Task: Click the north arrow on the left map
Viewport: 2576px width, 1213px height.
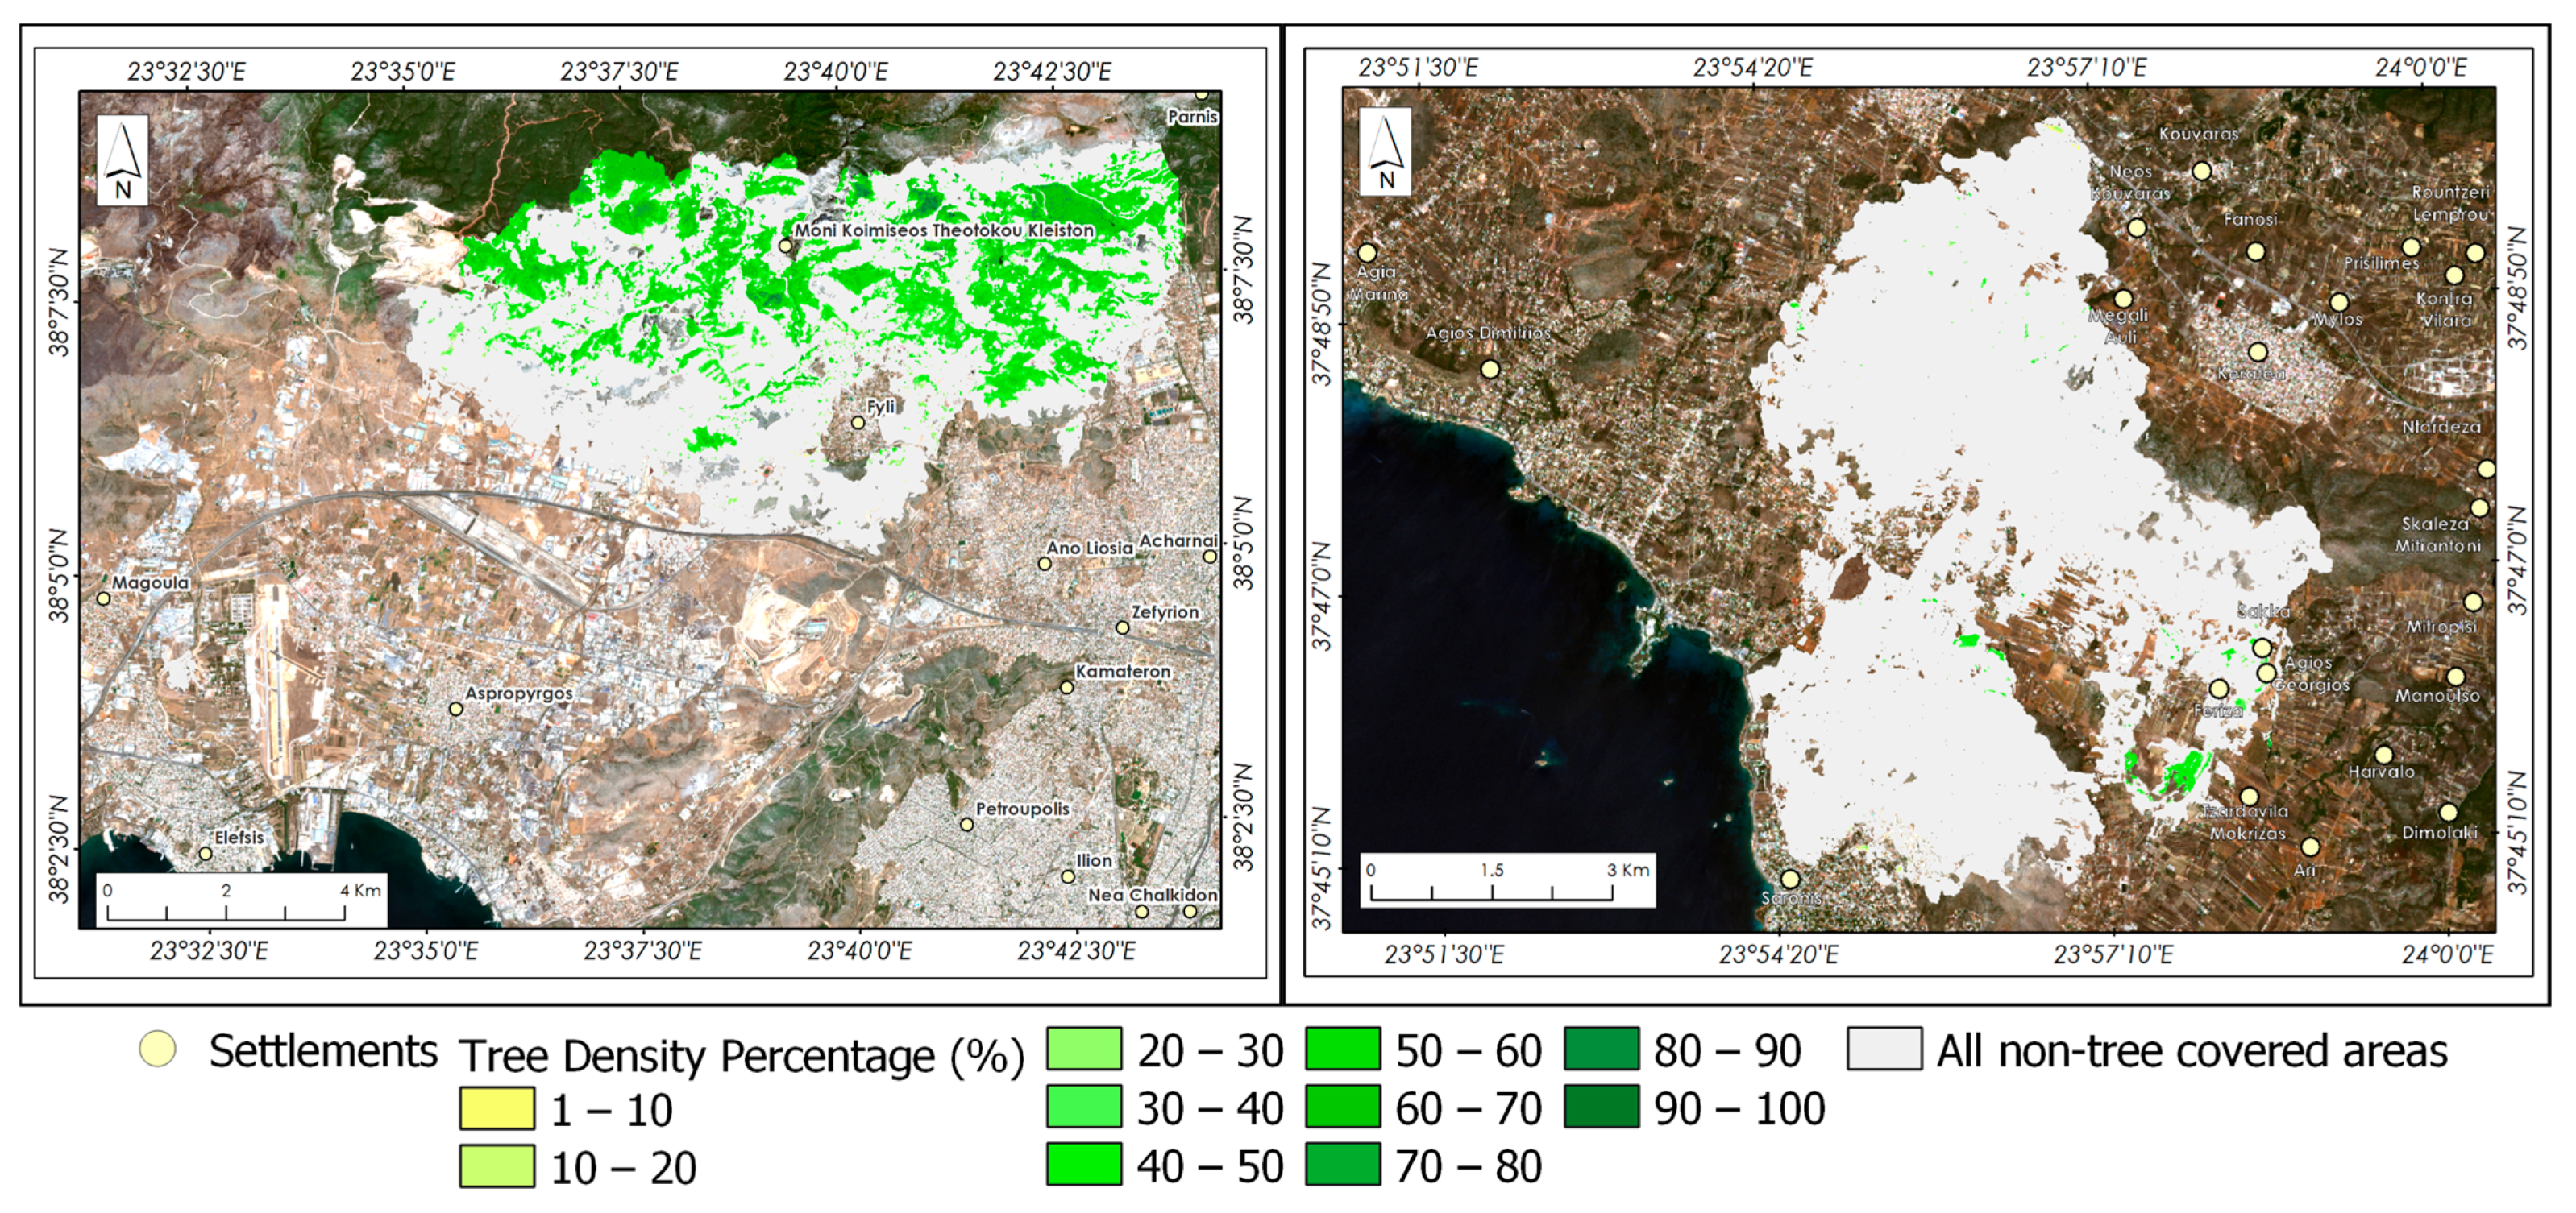Action: point(122,159)
